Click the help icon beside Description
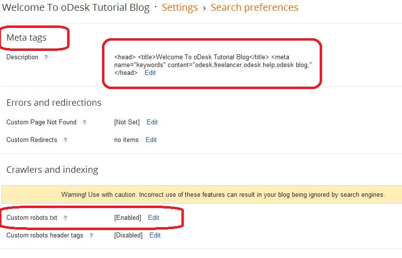402x258 pixels. point(46,57)
